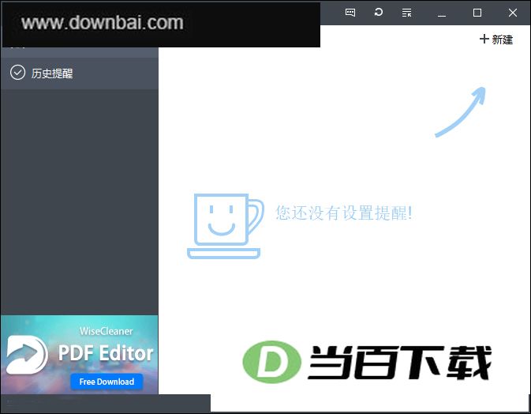Click the refresh icon in title bar

click(x=379, y=13)
